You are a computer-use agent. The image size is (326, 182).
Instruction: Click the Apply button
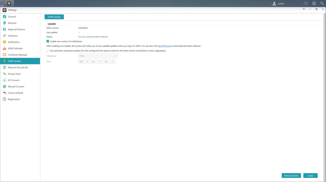coord(310,176)
